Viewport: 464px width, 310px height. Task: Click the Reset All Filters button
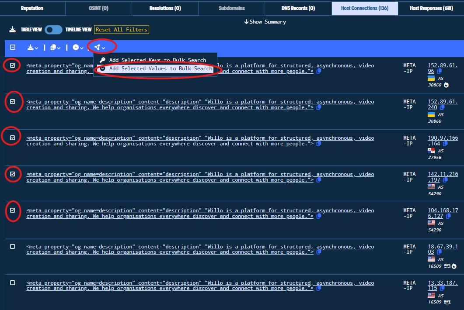click(x=121, y=30)
